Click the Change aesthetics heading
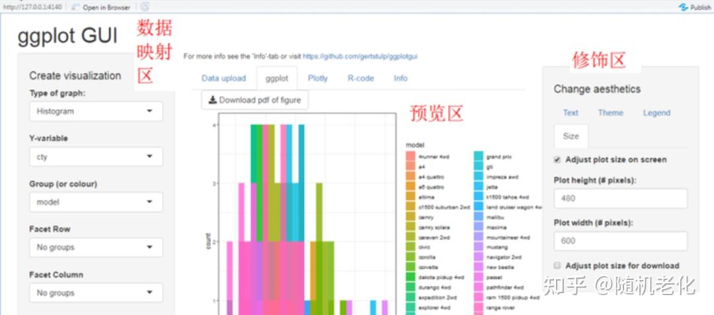The height and width of the screenshot is (315, 714). 597,89
